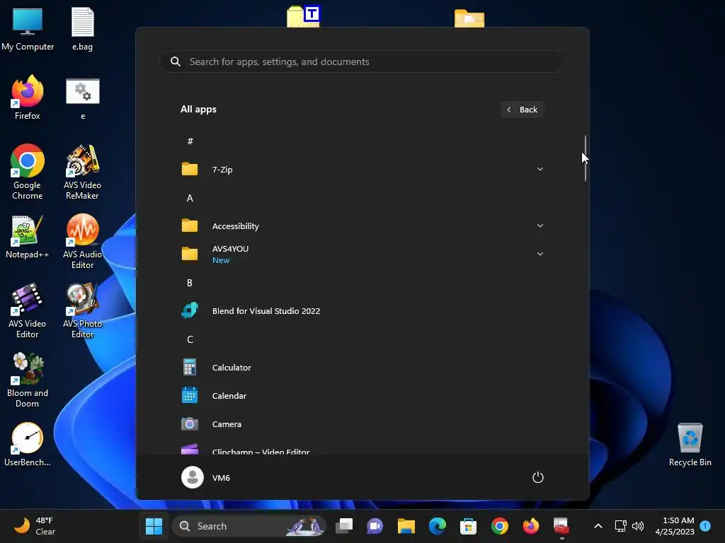This screenshot has width=725, height=543.
Task: Launch Firefox from taskbar
Action: pyautogui.click(x=531, y=526)
